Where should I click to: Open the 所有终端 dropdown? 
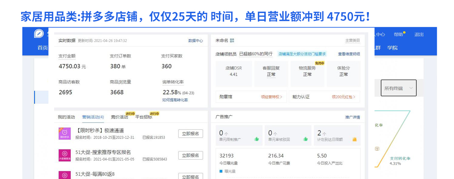pos(398,88)
